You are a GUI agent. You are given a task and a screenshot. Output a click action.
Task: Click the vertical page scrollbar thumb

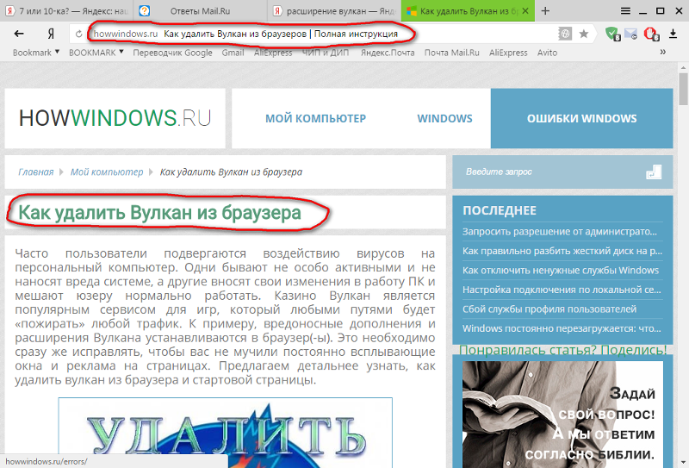point(683,90)
